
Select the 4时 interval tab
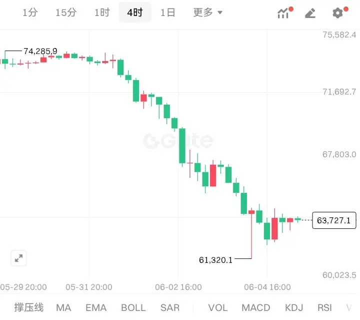pos(135,13)
